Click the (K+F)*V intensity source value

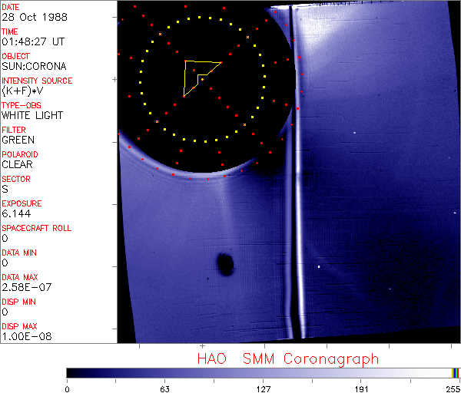(22, 91)
